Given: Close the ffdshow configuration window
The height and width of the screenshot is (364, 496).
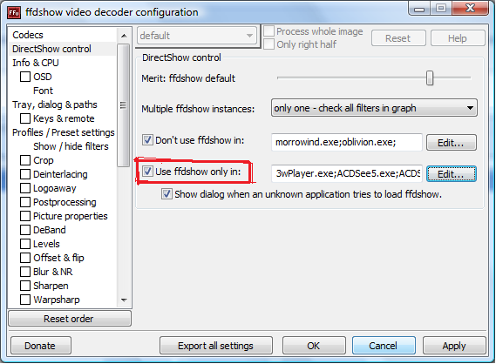Looking at the screenshot, I should point(471,8).
